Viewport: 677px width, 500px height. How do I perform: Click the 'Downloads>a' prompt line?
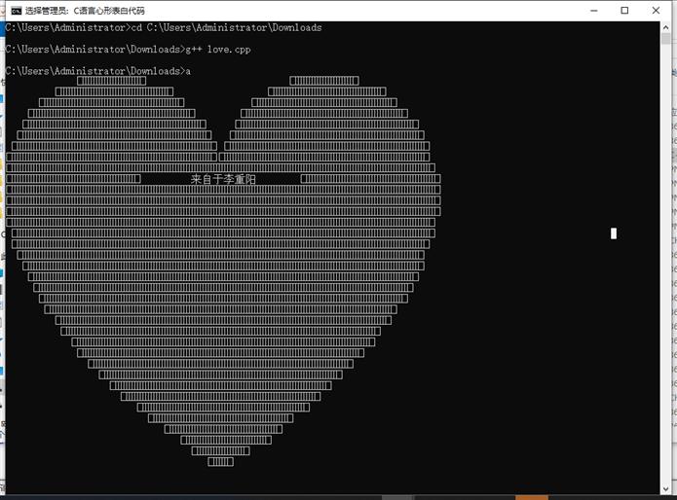(98, 71)
